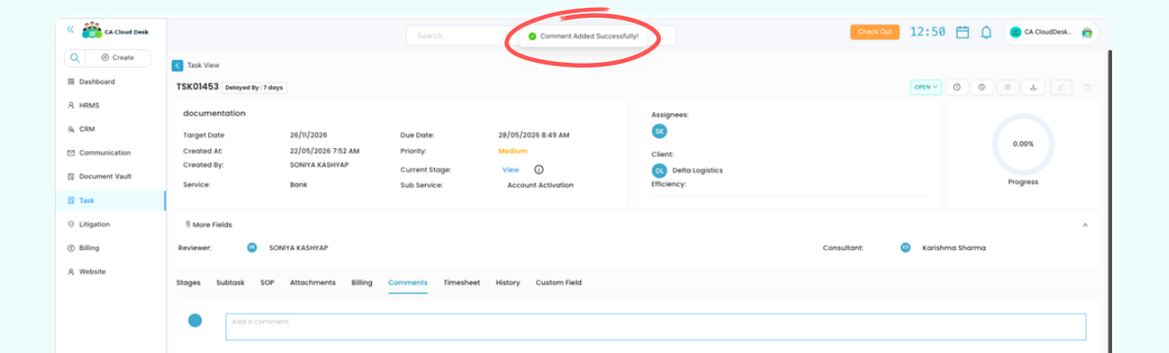Open the calendar icon in header
Image resolution: width=1169 pixels, height=353 pixels.
click(x=963, y=32)
